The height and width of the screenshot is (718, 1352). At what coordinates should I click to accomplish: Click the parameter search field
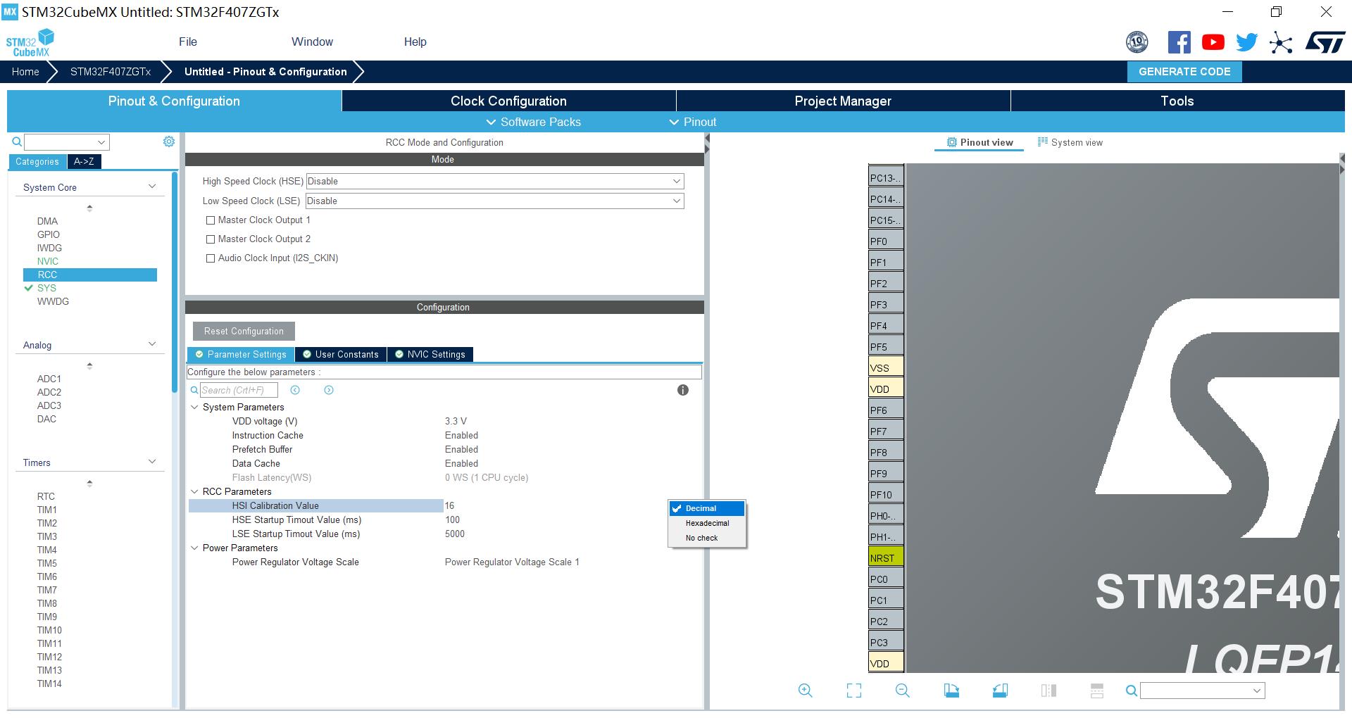[239, 390]
